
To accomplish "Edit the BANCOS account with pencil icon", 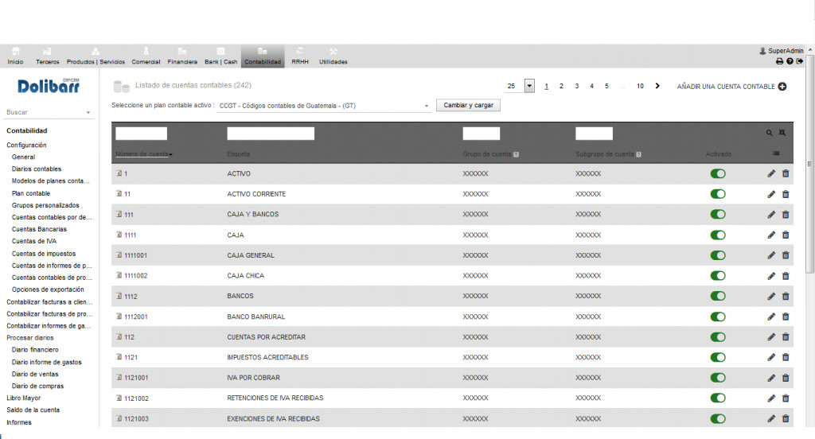I will pos(770,296).
